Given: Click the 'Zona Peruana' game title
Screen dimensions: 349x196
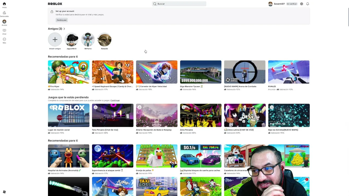Looking at the screenshot, I should pyautogui.click(x=186, y=130).
